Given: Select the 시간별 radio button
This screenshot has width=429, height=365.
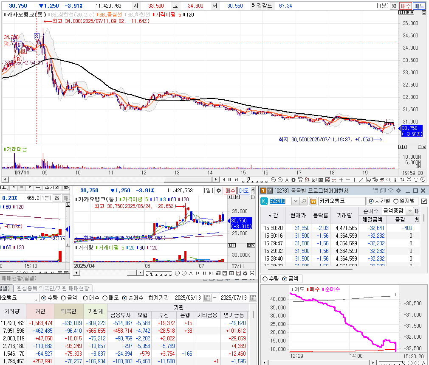Looking at the screenshot, I should coord(371,201).
